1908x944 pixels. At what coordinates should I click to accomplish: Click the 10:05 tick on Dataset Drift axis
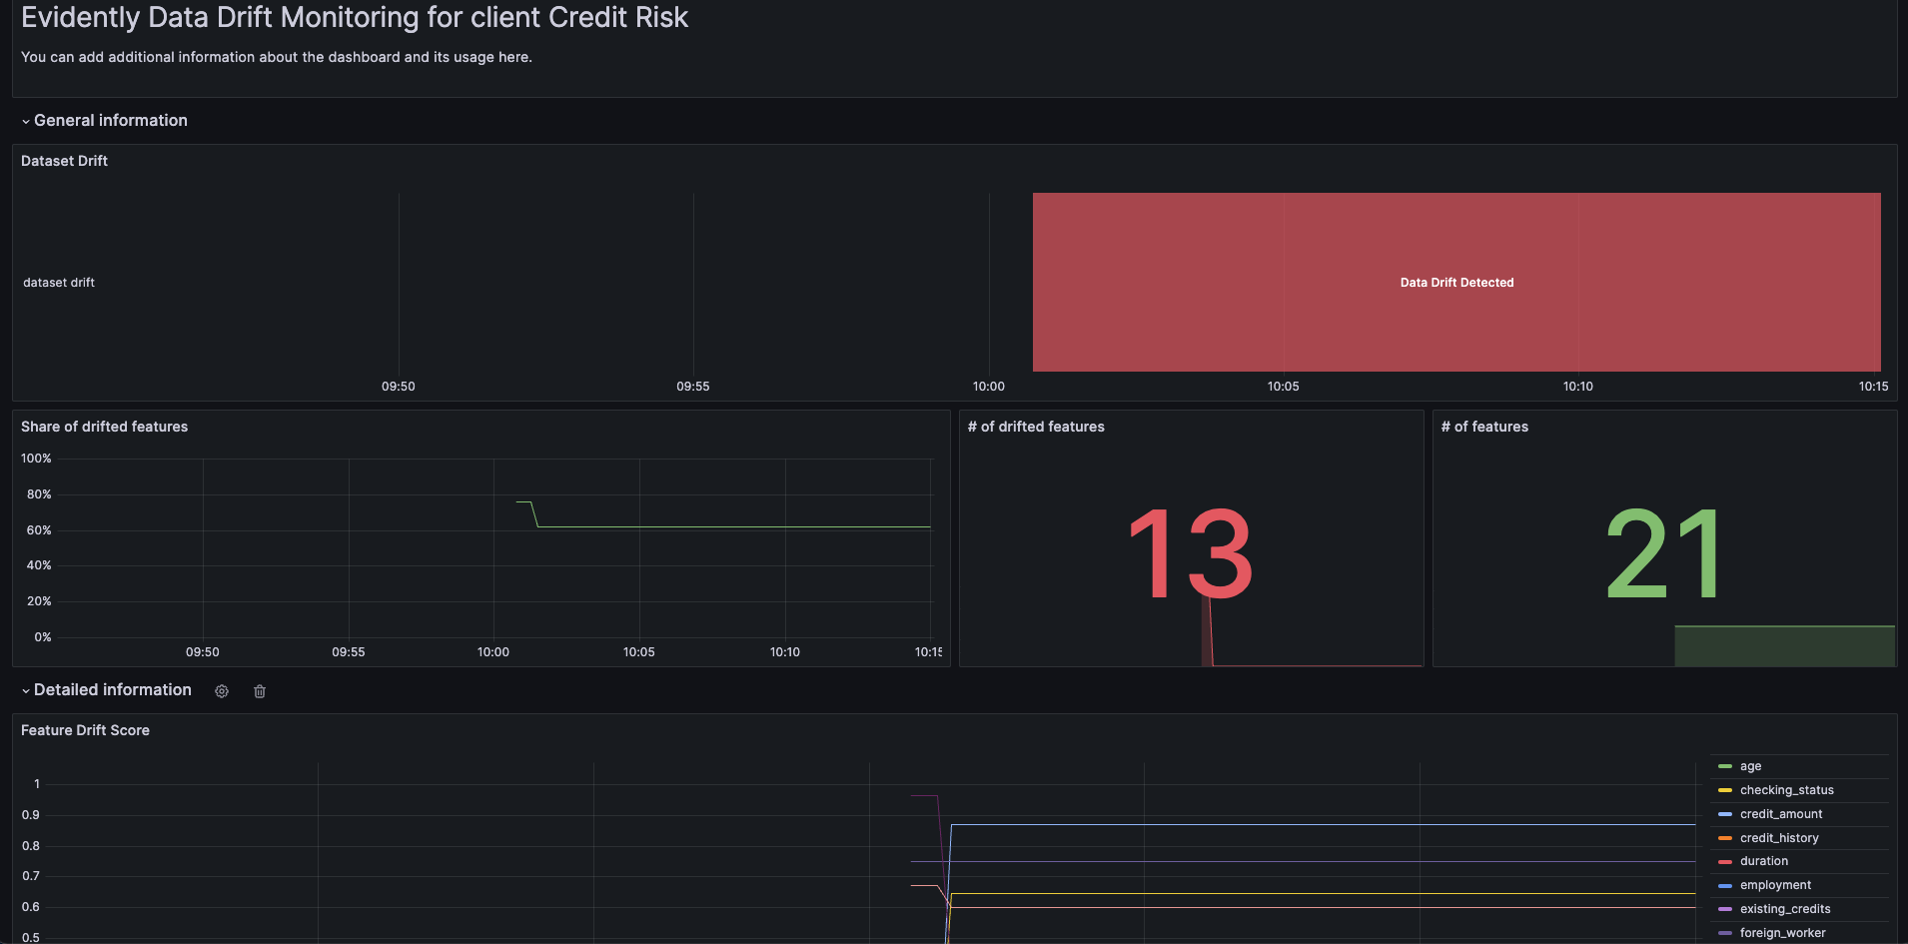pyautogui.click(x=1283, y=387)
